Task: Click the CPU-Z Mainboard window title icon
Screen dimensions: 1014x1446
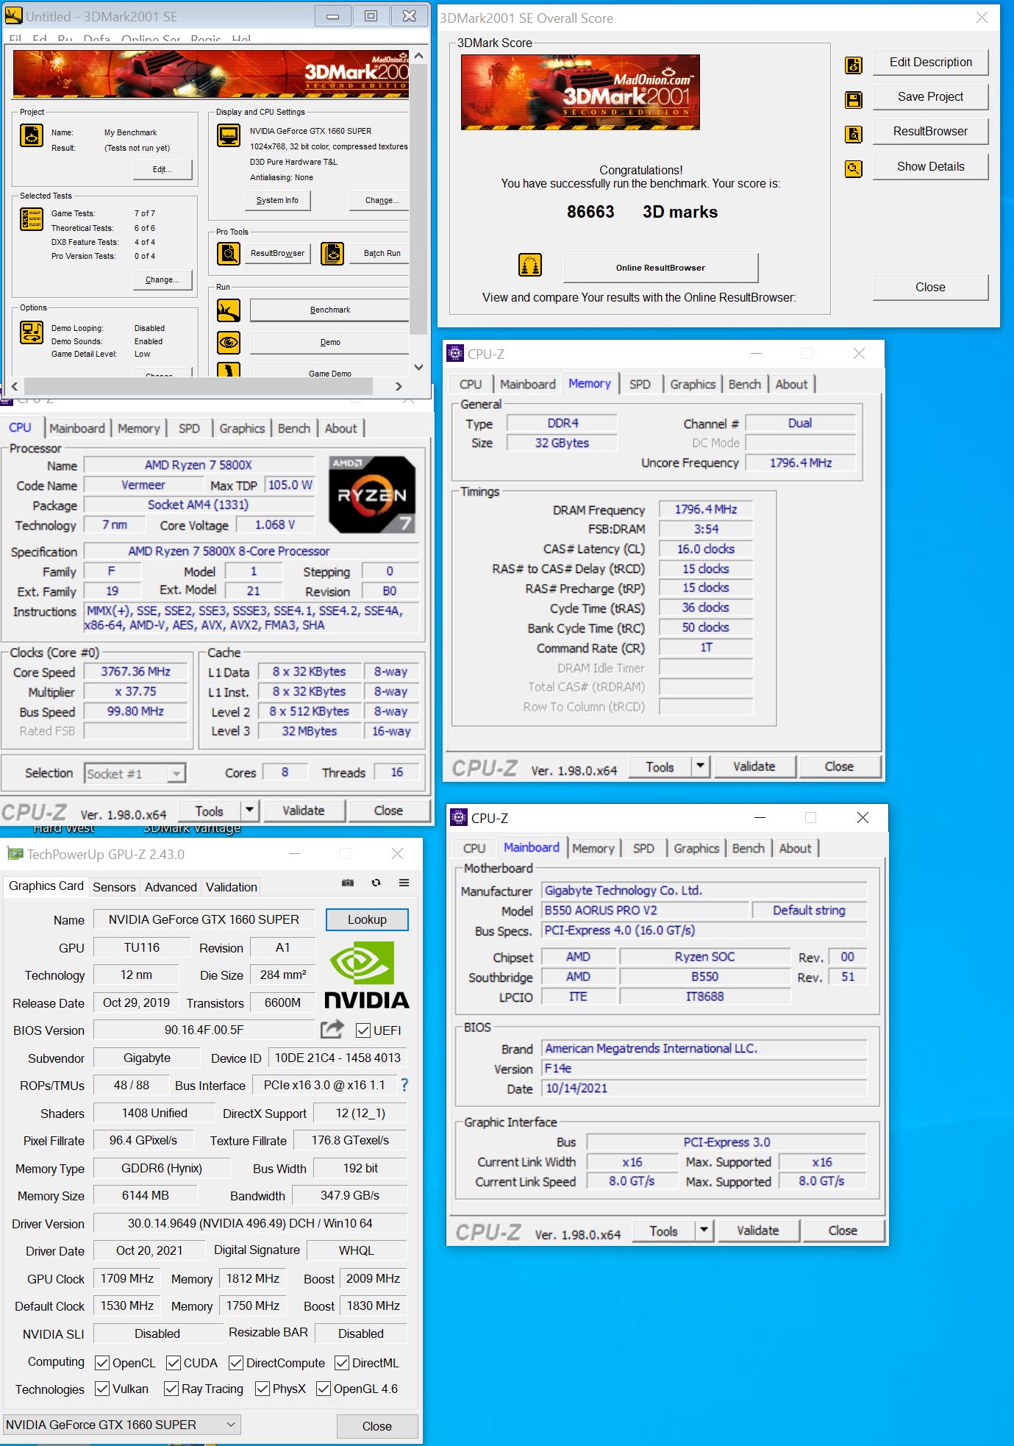Action: [459, 817]
